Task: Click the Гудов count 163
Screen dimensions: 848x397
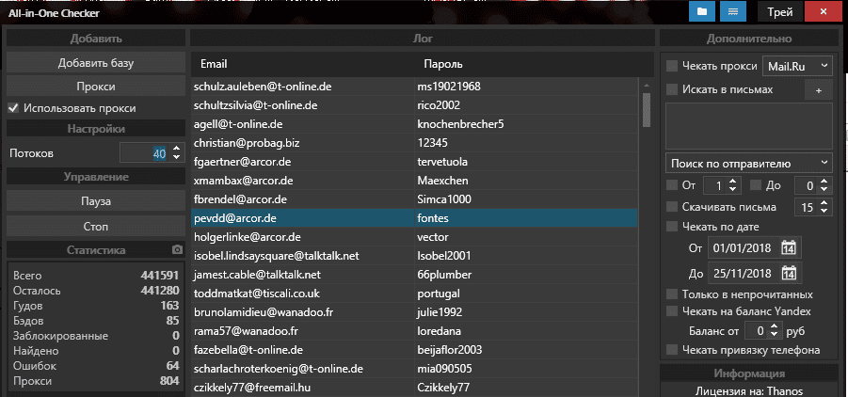Action: pyautogui.click(x=169, y=306)
